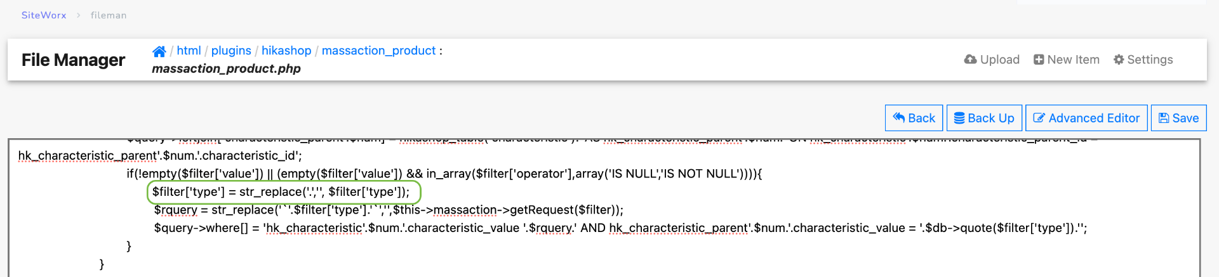Click the New Item plus icon

pos(1039,60)
